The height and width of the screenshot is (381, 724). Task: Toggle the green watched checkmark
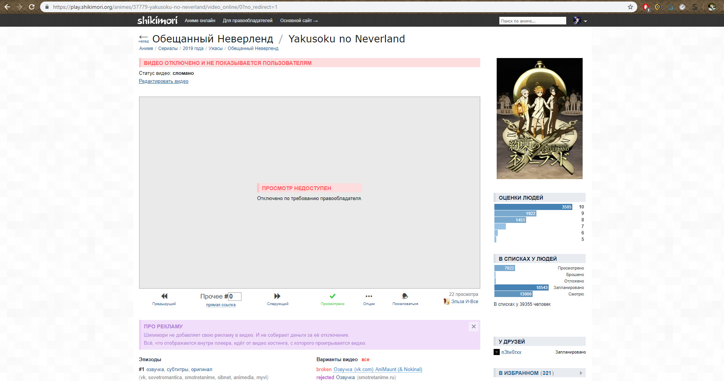pos(332,296)
